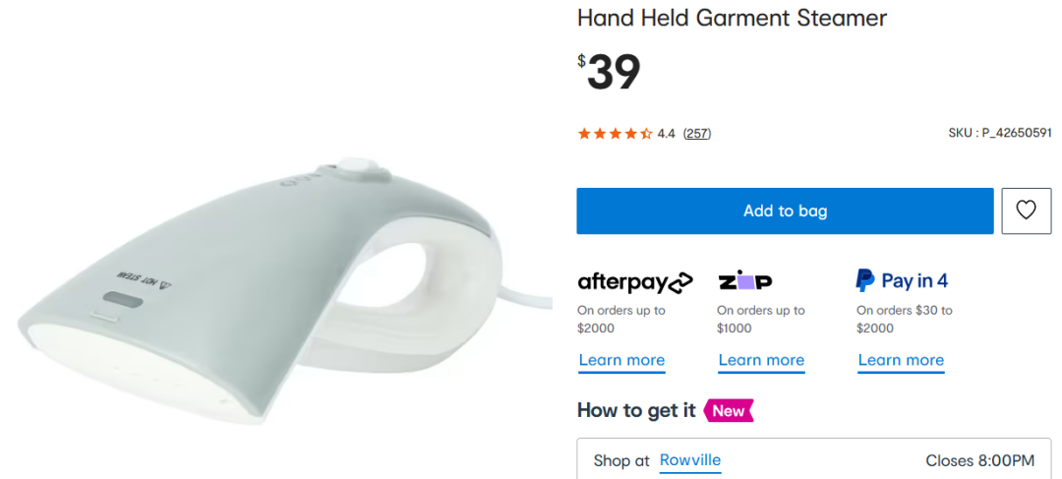The image size is (1062, 479).
Task: Click the orange star rating icons
Action: pos(615,134)
